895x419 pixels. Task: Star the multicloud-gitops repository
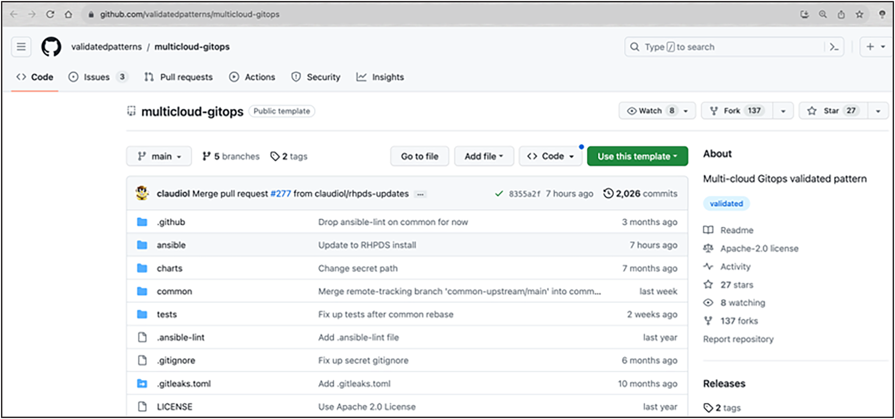click(x=834, y=111)
